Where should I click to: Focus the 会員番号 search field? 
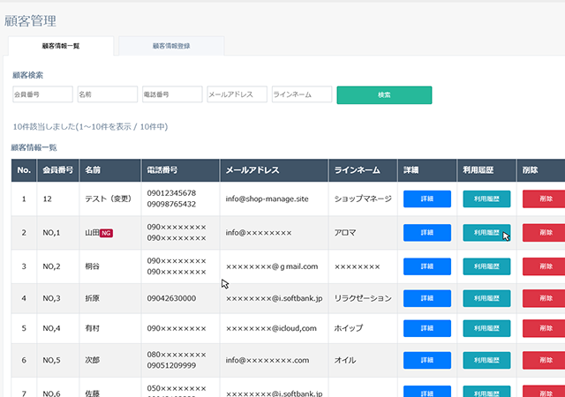[42, 94]
